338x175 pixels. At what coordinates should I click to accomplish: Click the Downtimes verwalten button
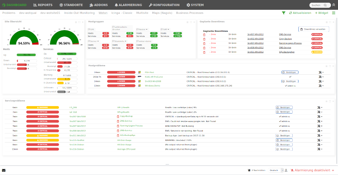click(x=313, y=29)
